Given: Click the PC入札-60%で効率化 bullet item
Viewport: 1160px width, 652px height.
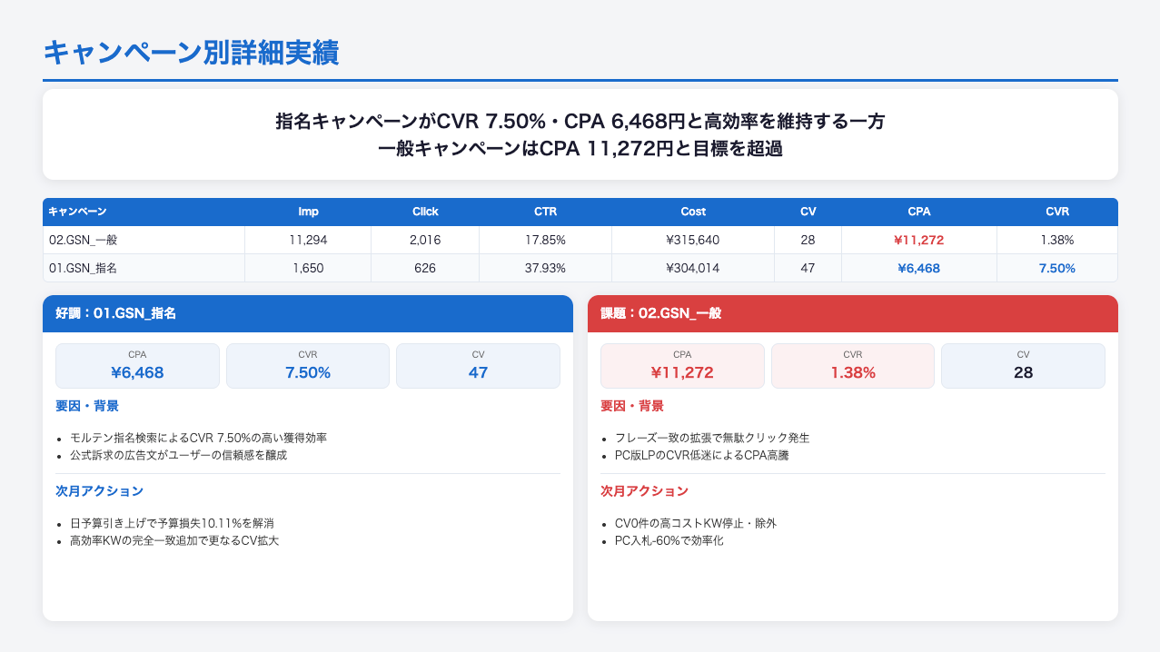Looking at the screenshot, I should click(x=669, y=540).
